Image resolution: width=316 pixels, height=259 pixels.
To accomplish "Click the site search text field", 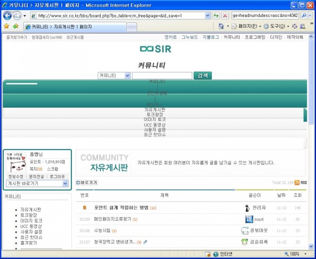I will (162, 75).
